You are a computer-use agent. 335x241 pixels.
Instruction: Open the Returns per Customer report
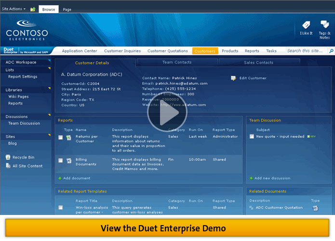pos(87,139)
